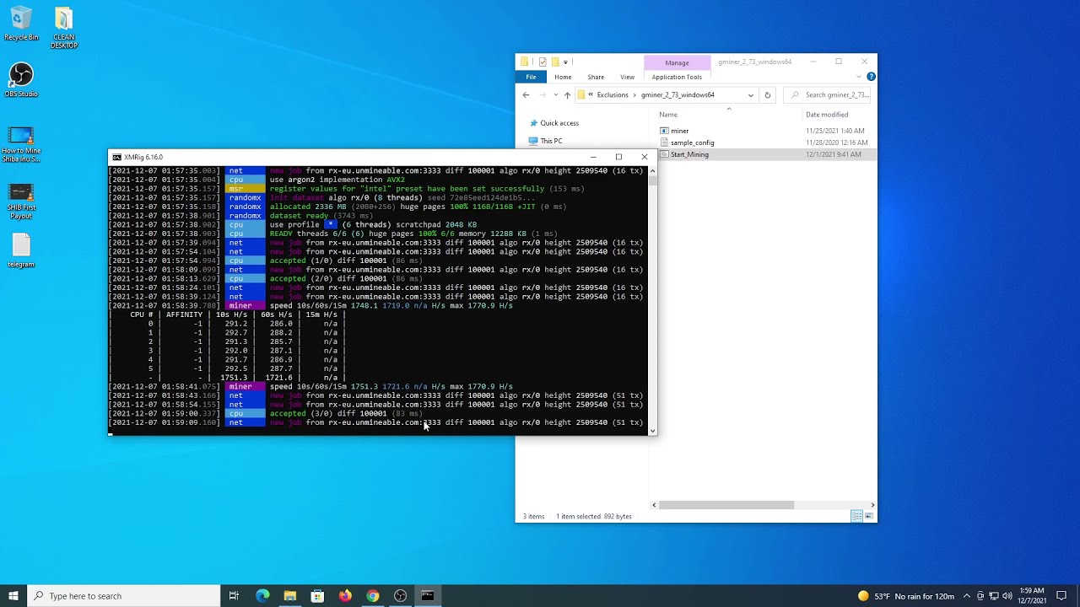Open the volume control in system tray
The image size is (1080, 607).
pos(1007,596)
